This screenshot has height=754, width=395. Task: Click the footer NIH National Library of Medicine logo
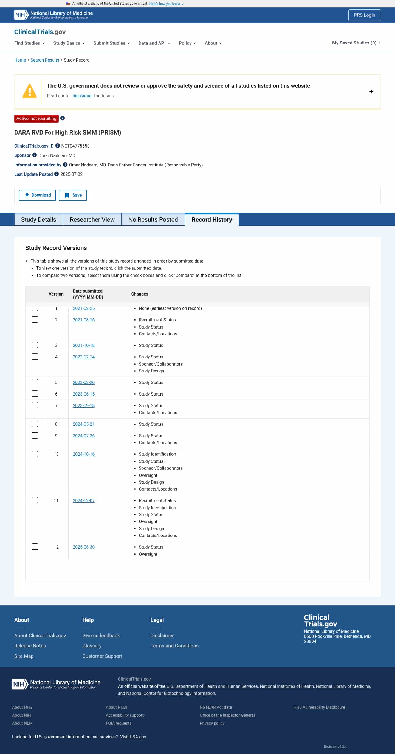[x=56, y=684]
